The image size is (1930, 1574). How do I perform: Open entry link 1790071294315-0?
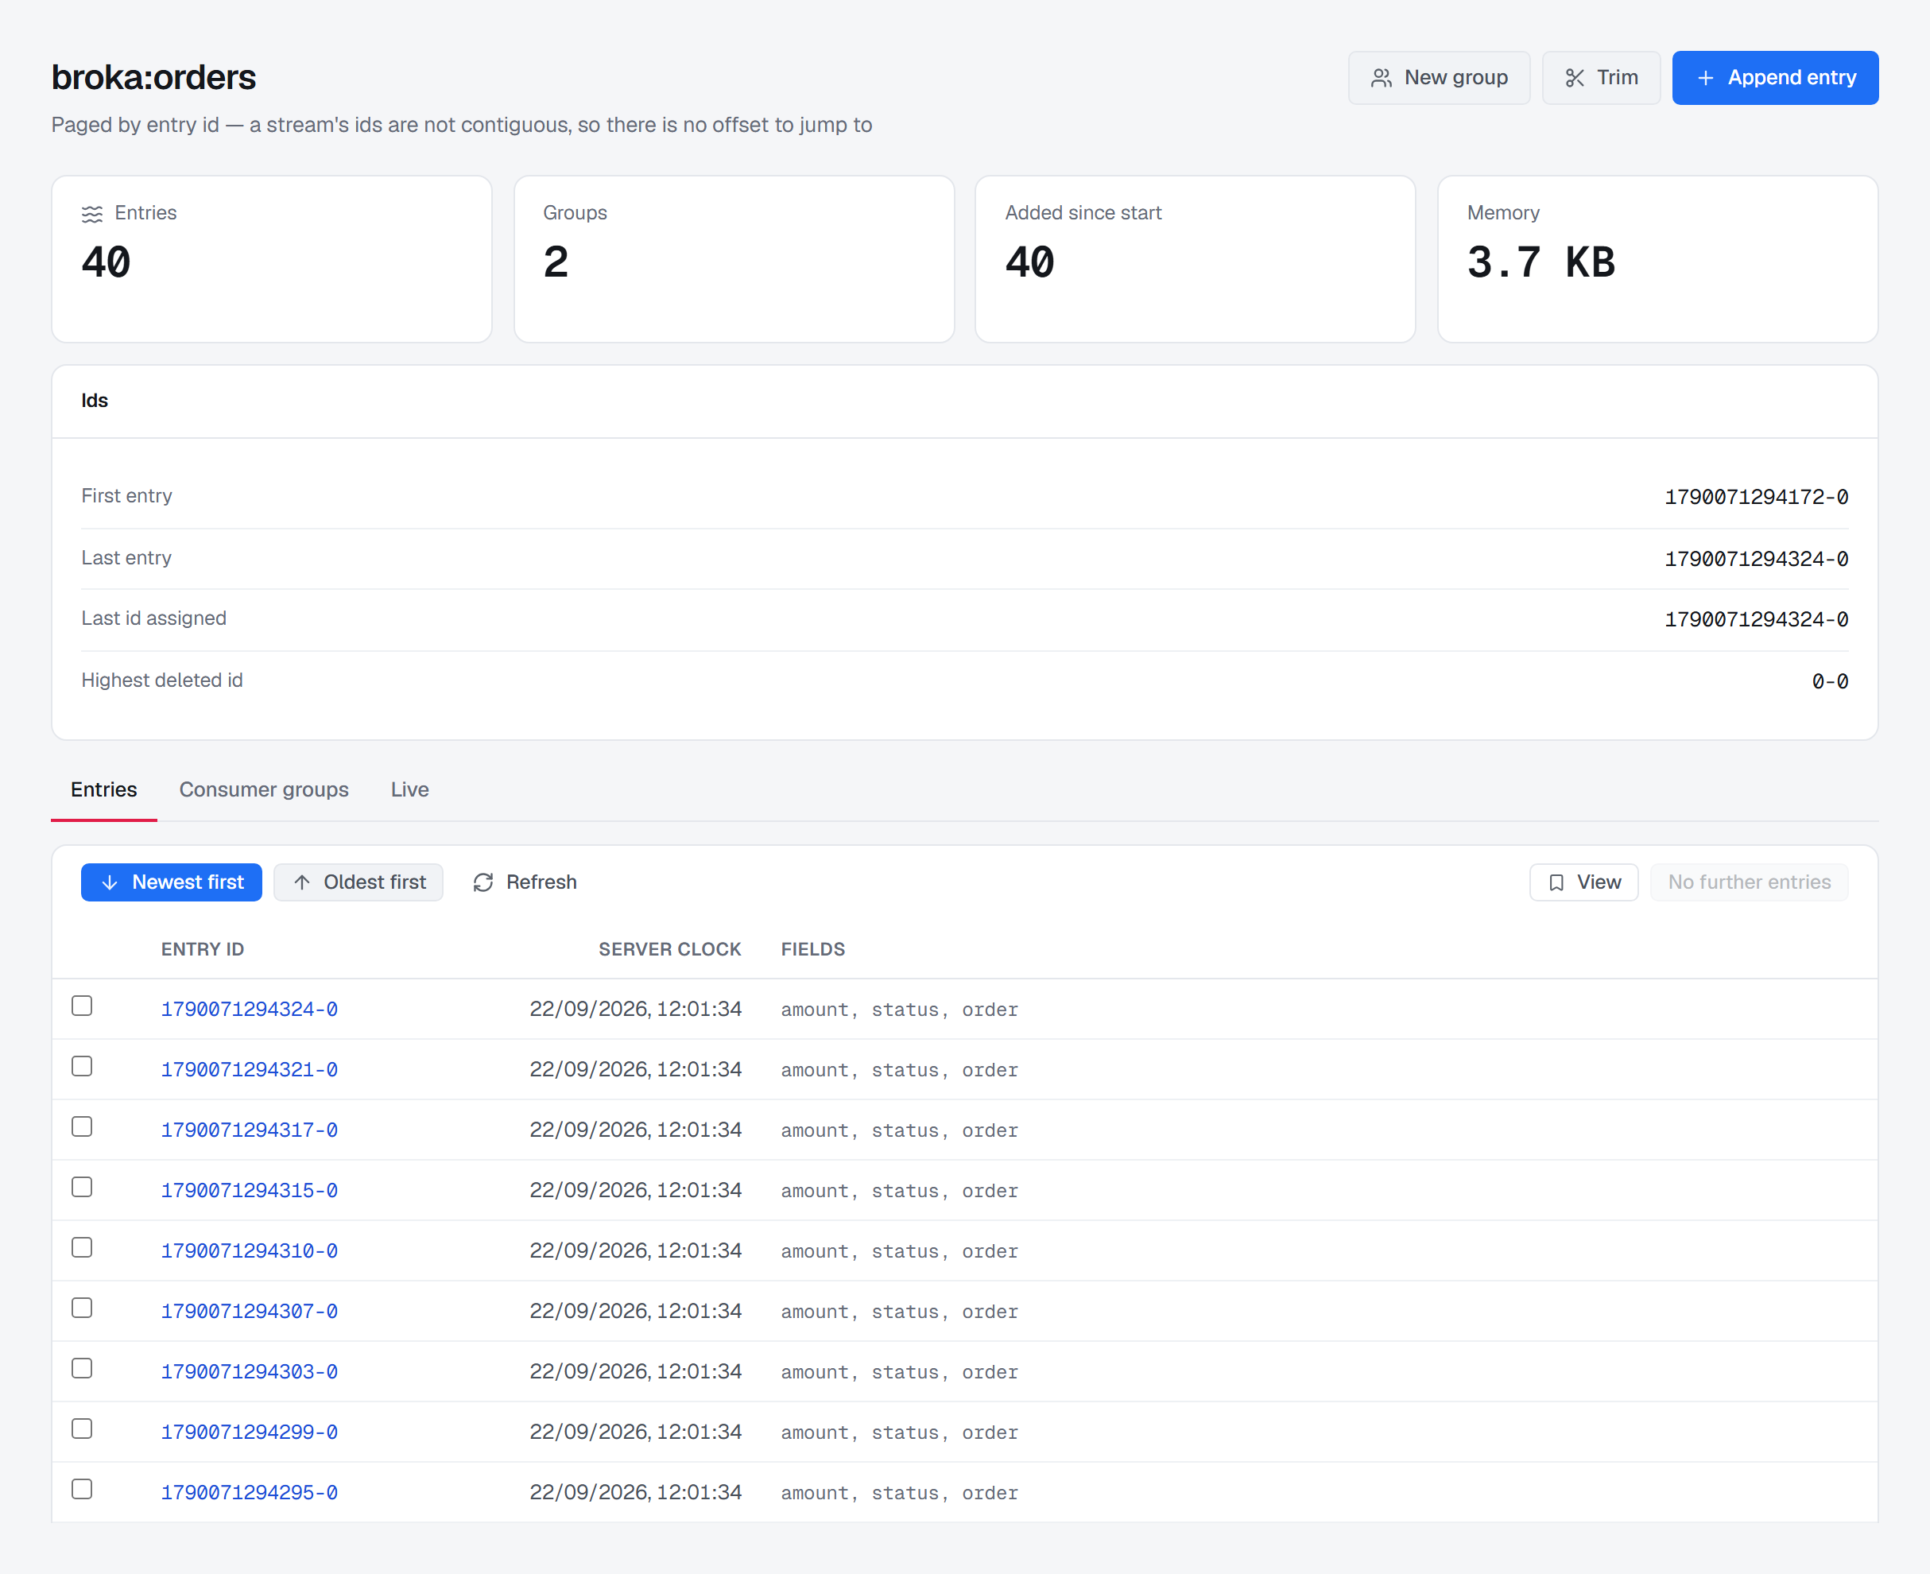[x=250, y=1191]
